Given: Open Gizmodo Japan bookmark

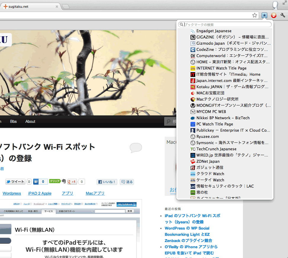Looking at the screenshot, I should (225, 43).
